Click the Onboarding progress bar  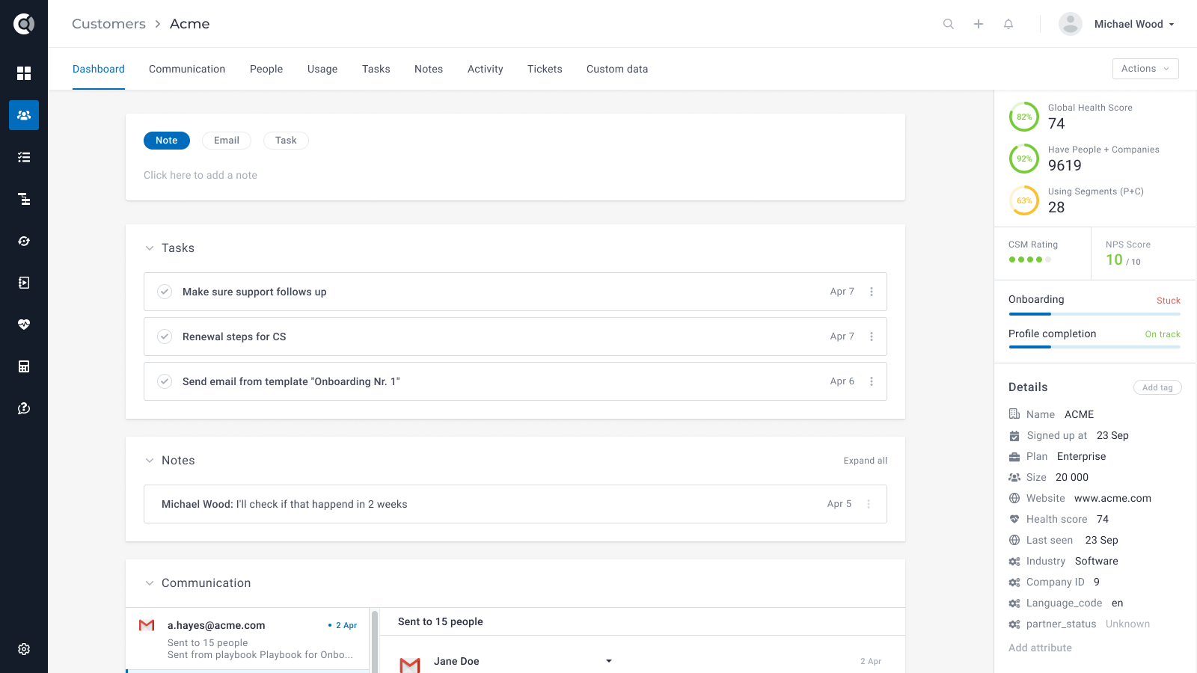coord(1095,314)
